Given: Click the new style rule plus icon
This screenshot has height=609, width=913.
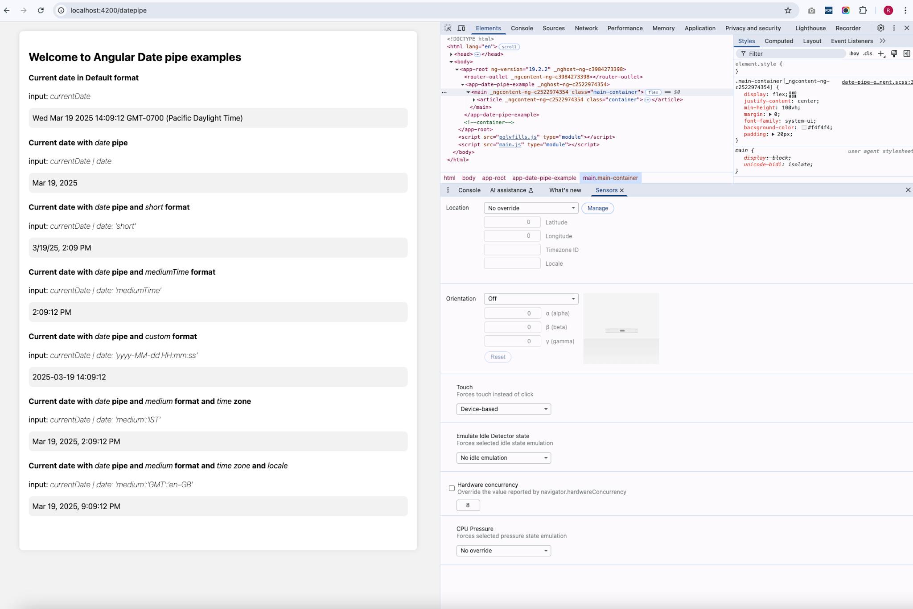Looking at the screenshot, I should tap(880, 53).
